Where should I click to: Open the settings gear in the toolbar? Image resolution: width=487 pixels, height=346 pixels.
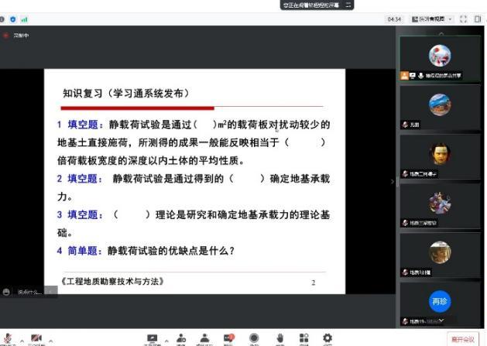[x=328, y=337]
